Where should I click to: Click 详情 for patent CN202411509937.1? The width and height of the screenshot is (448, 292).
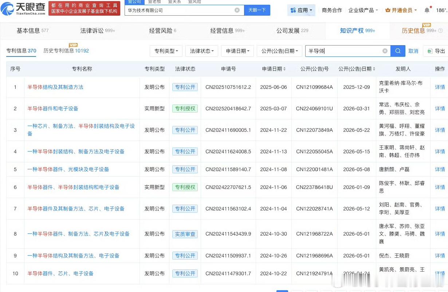(440, 256)
